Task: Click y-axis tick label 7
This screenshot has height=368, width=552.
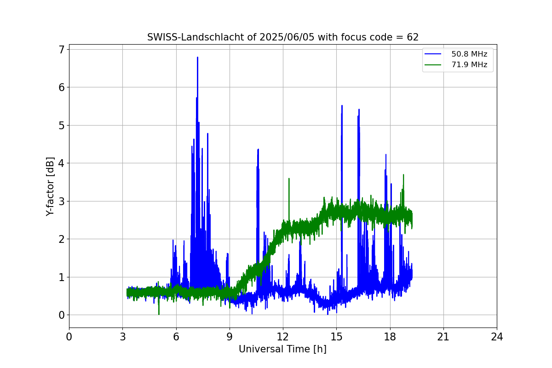Action: (61, 49)
